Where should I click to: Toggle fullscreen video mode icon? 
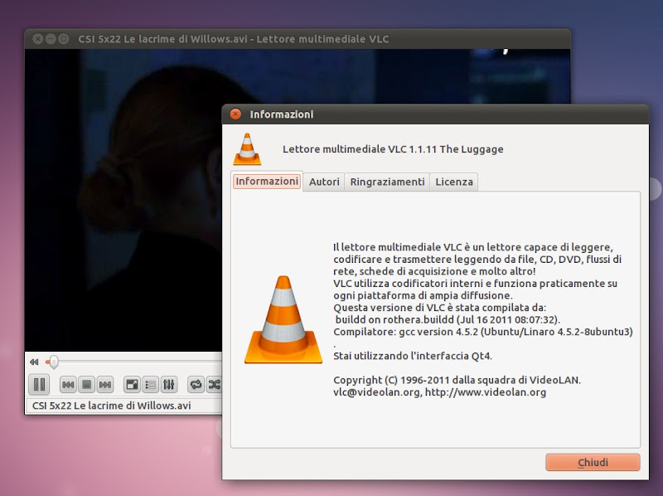coord(132,385)
